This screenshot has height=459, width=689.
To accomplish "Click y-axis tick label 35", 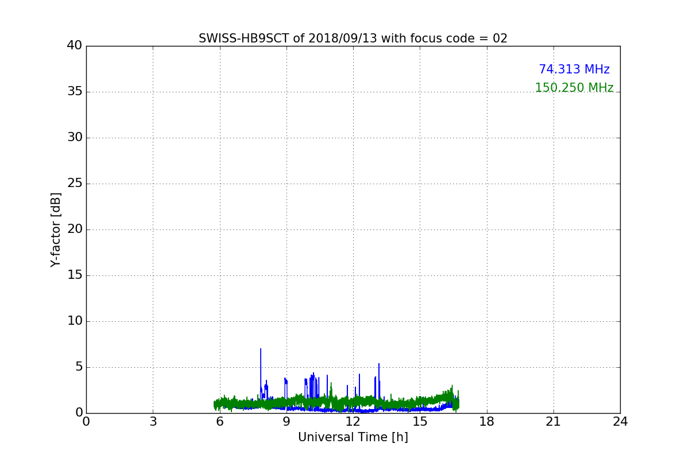I will (x=75, y=92).
